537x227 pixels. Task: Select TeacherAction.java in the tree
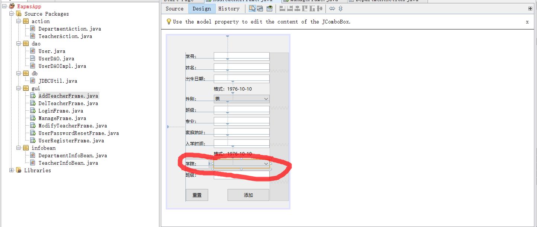coord(65,36)
